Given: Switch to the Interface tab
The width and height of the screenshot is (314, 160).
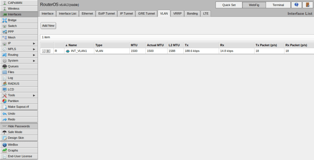Looking at the screenshot, I should (x=47, y=14).
